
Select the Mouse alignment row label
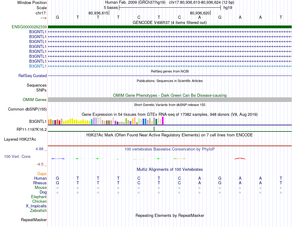pyautogui.click(x=41, y=188)
